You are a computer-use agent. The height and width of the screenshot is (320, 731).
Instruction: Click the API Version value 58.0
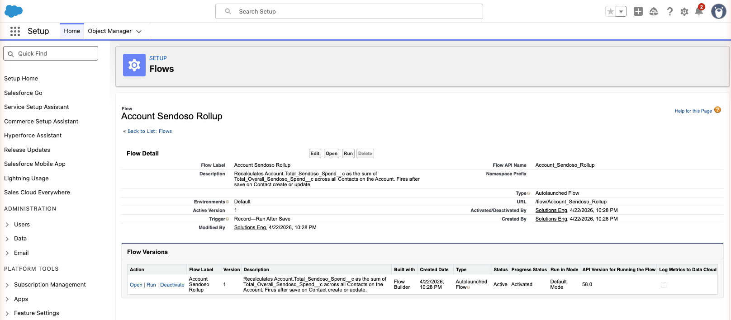587,285
